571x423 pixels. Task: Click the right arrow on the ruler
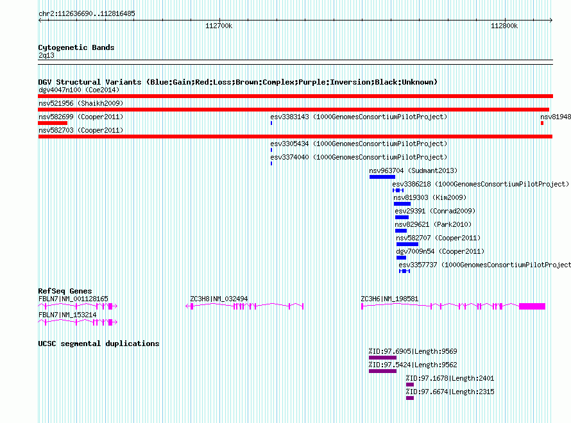pos(550,21)
